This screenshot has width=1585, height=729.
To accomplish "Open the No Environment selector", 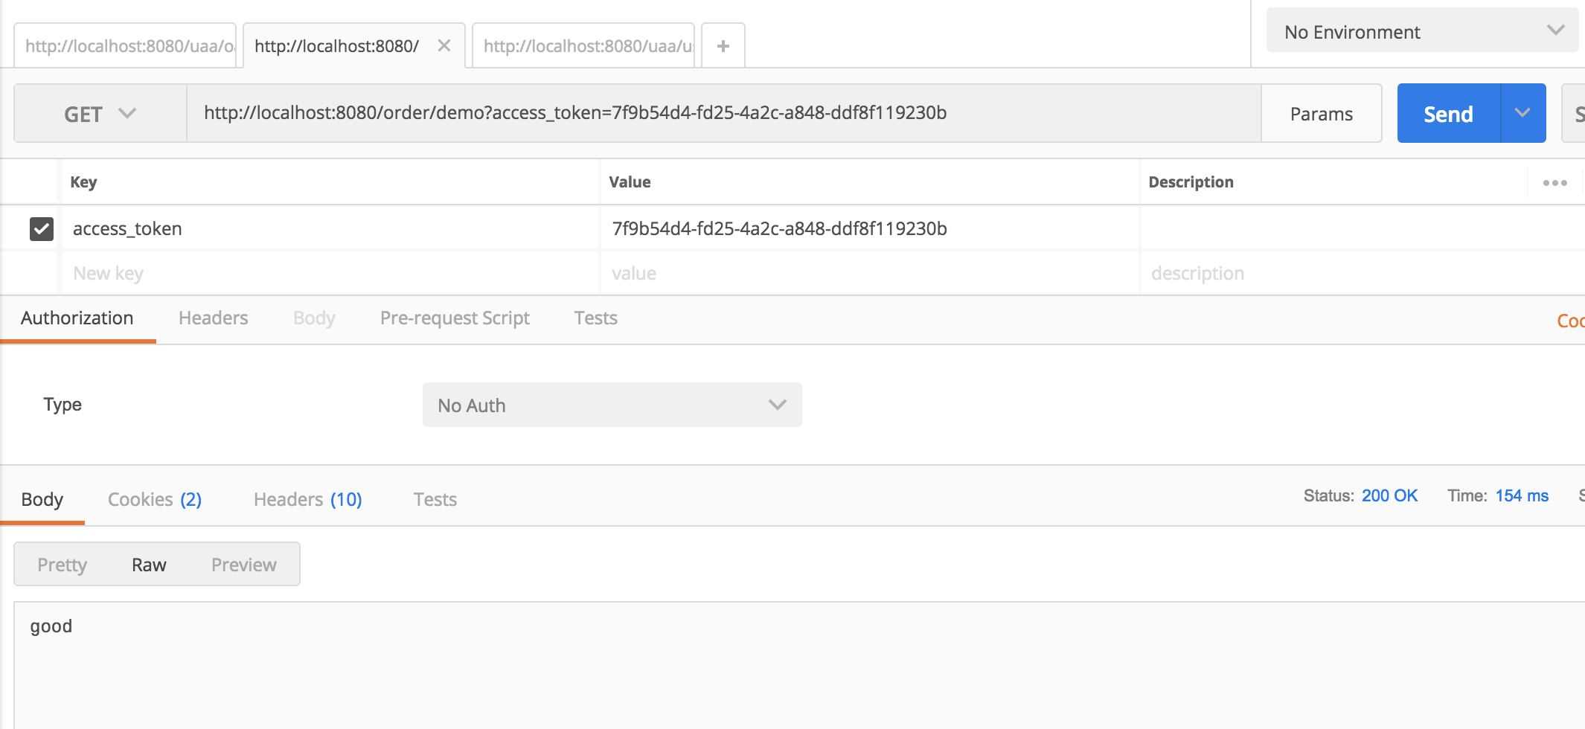I will click(1421, 32).
